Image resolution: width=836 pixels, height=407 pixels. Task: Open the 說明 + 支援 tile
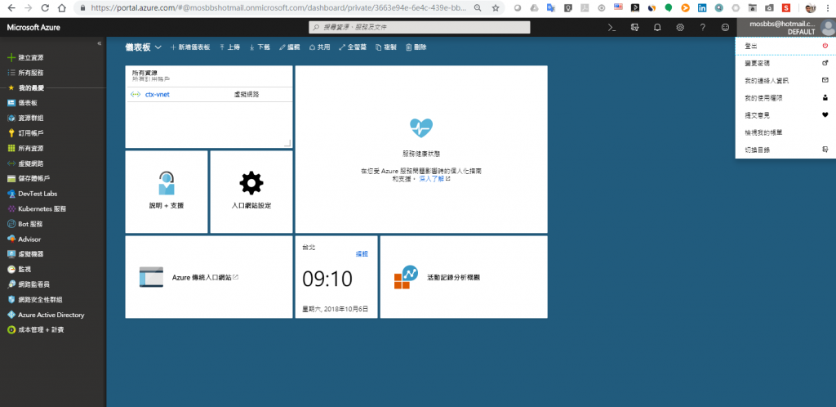(167, 192)
